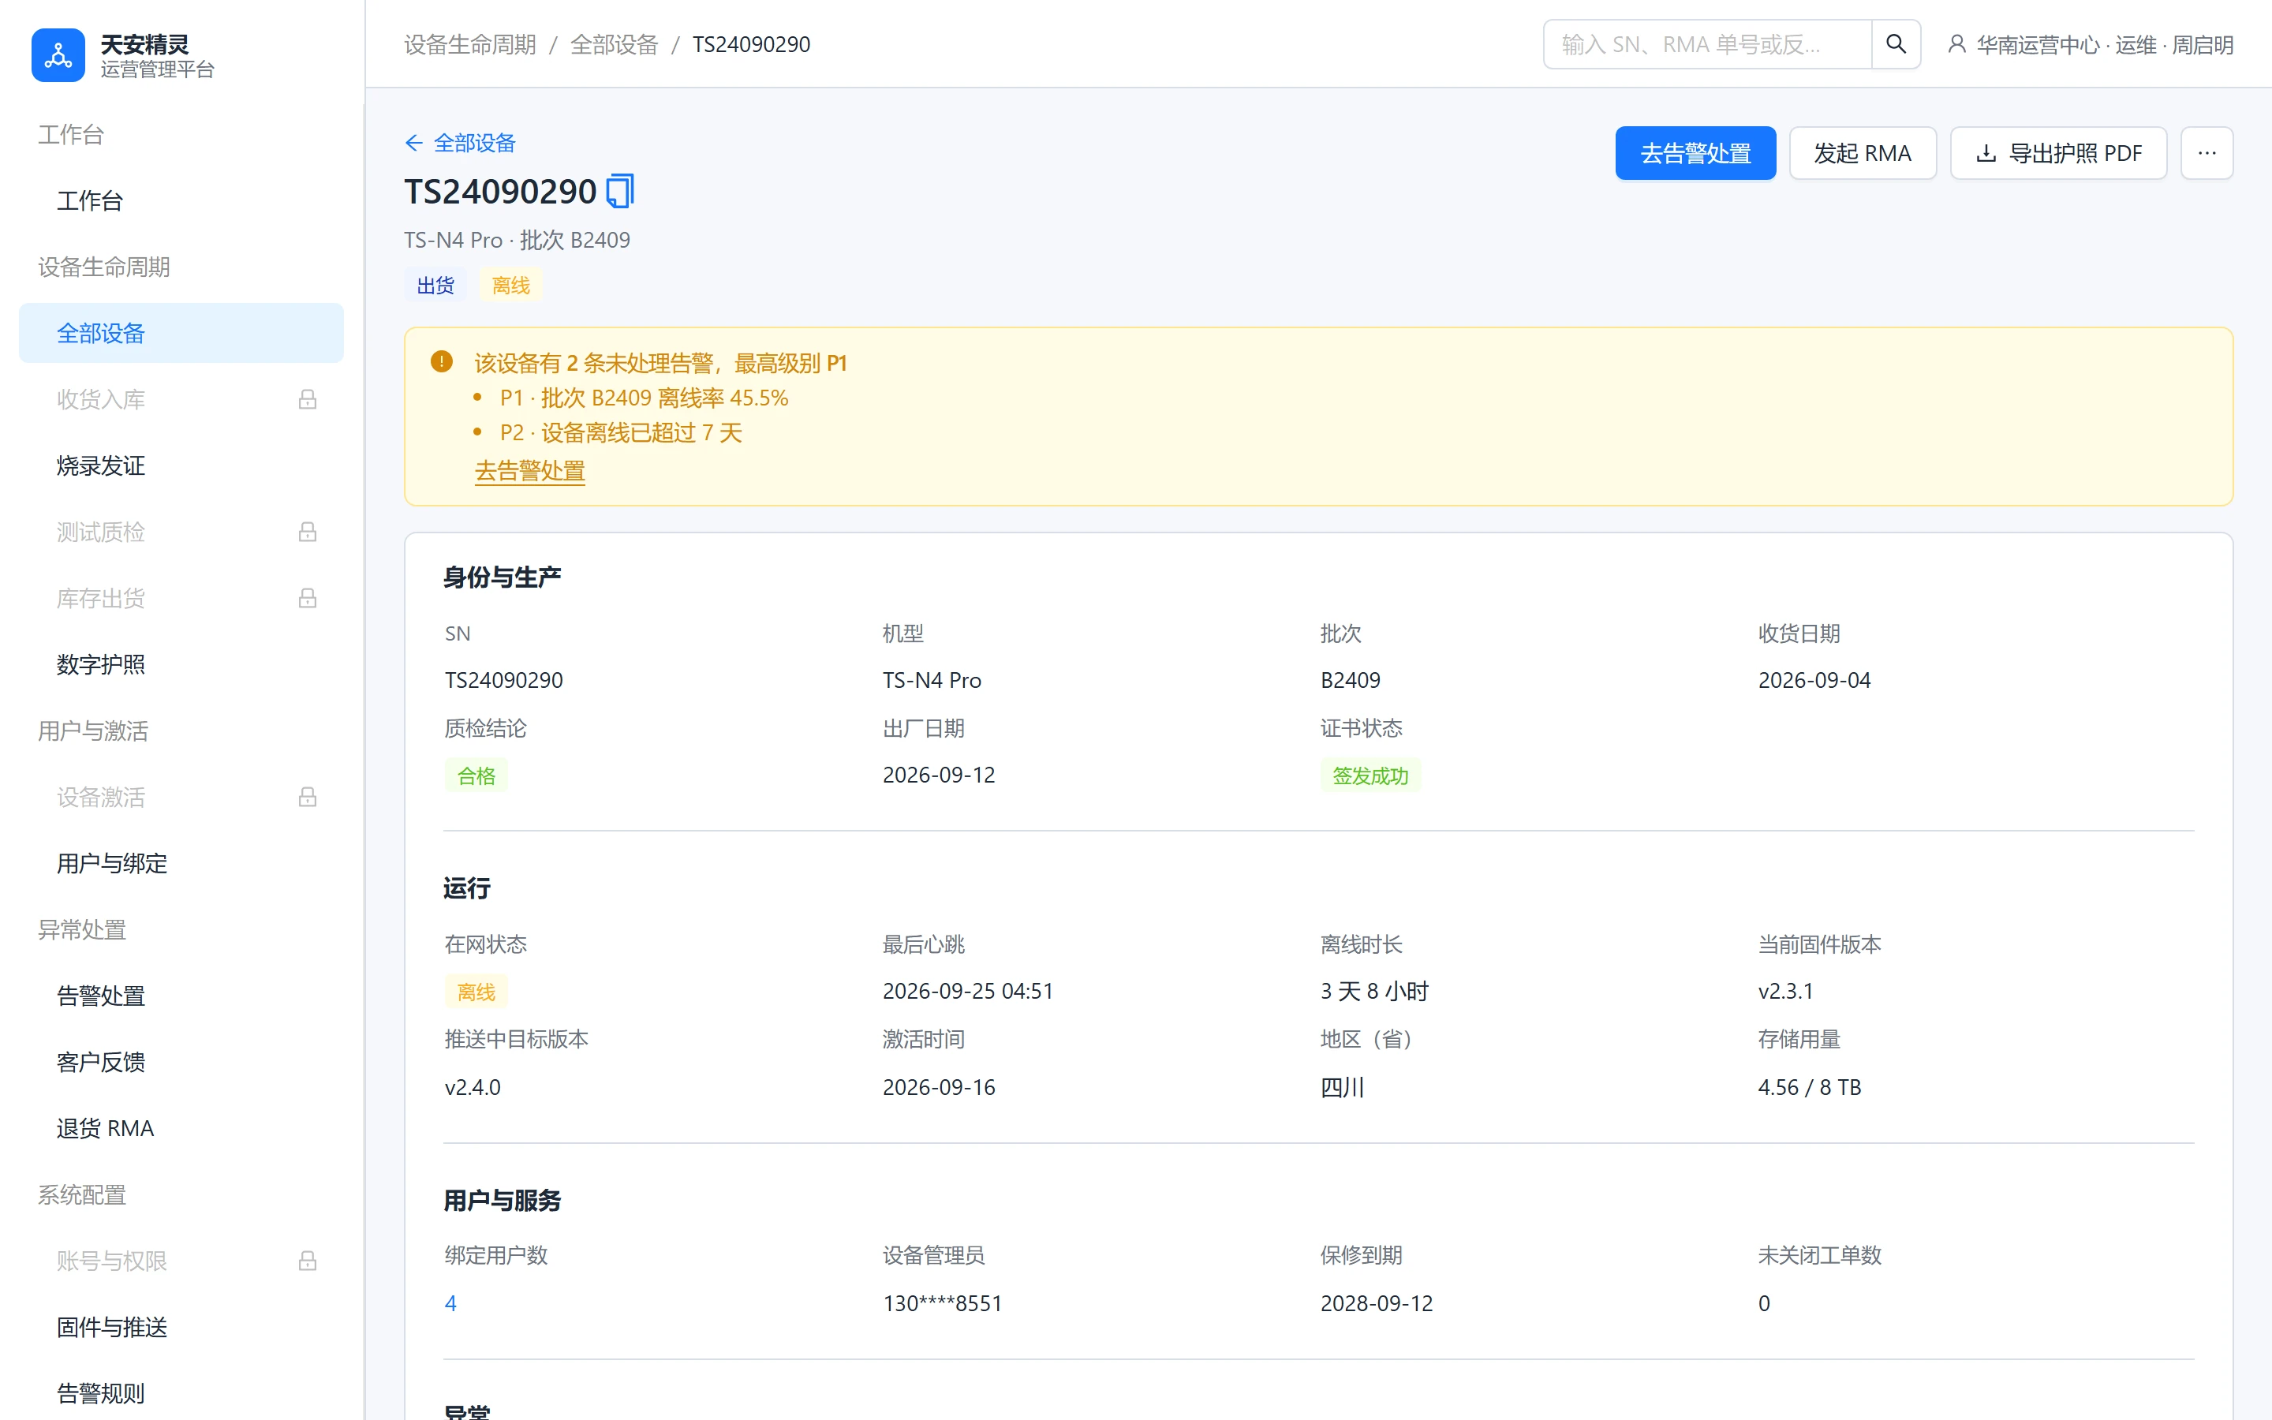
Task: Click the user profile icon
Action: [1956, 44]
